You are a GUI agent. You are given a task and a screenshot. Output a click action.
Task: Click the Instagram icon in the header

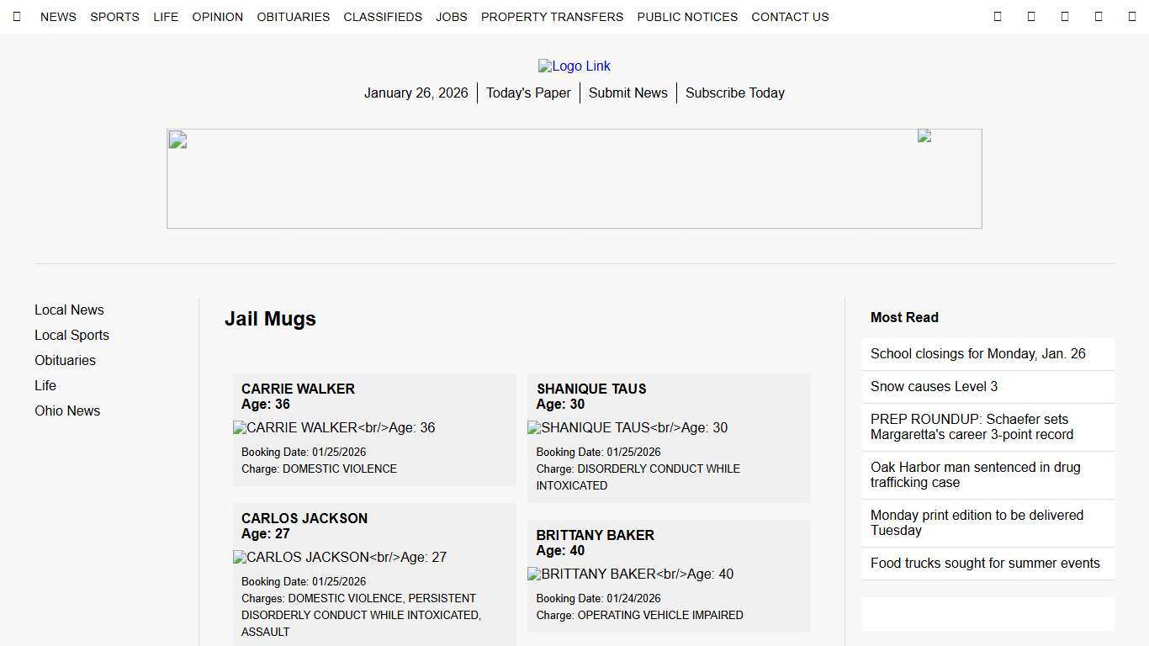click(x=1099, y=16)
